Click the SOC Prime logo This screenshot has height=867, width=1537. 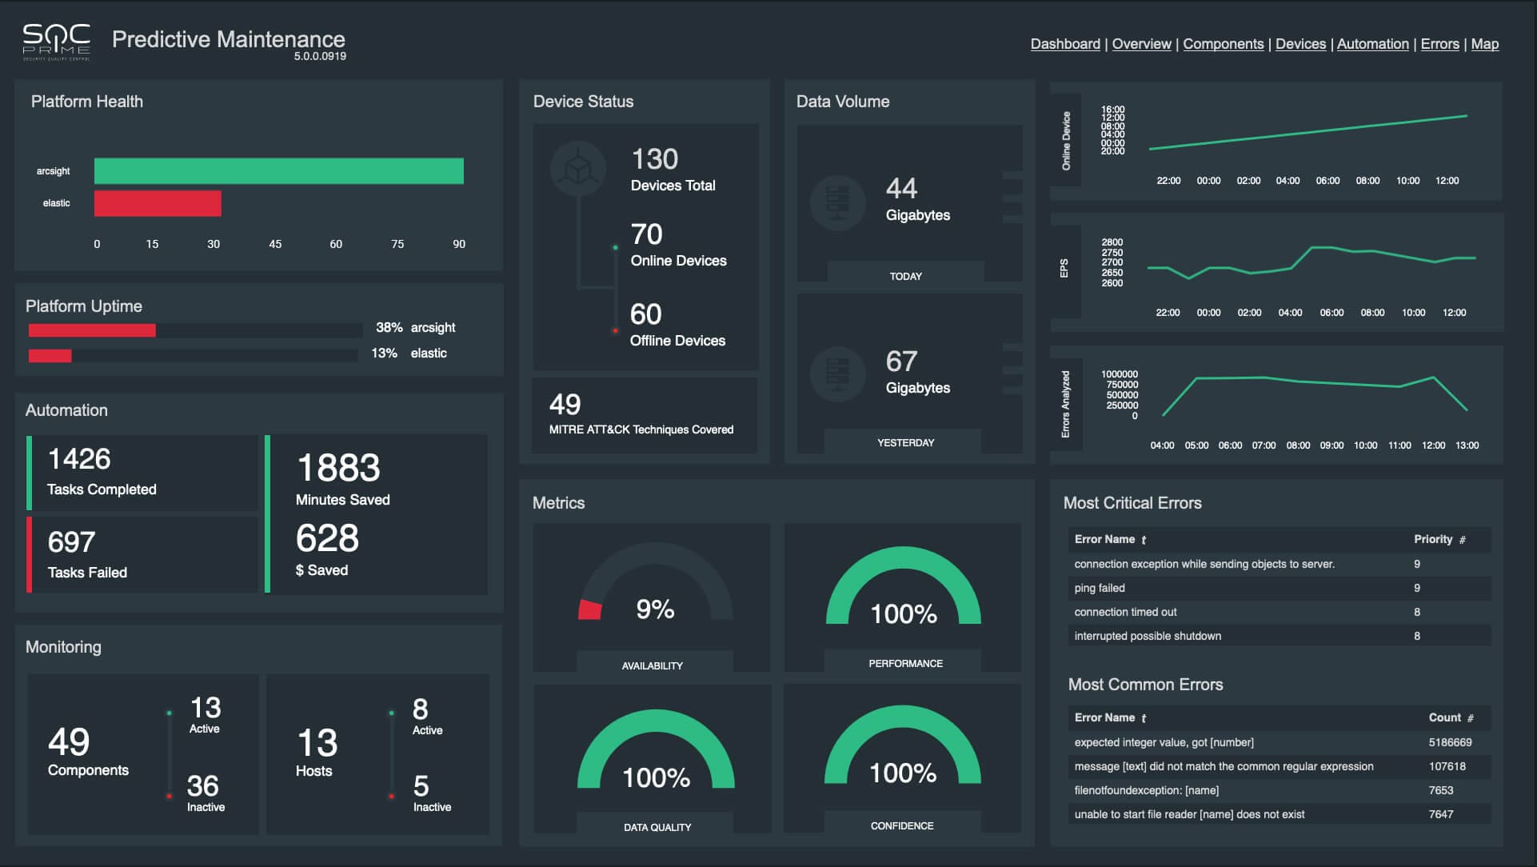[56, 42]
